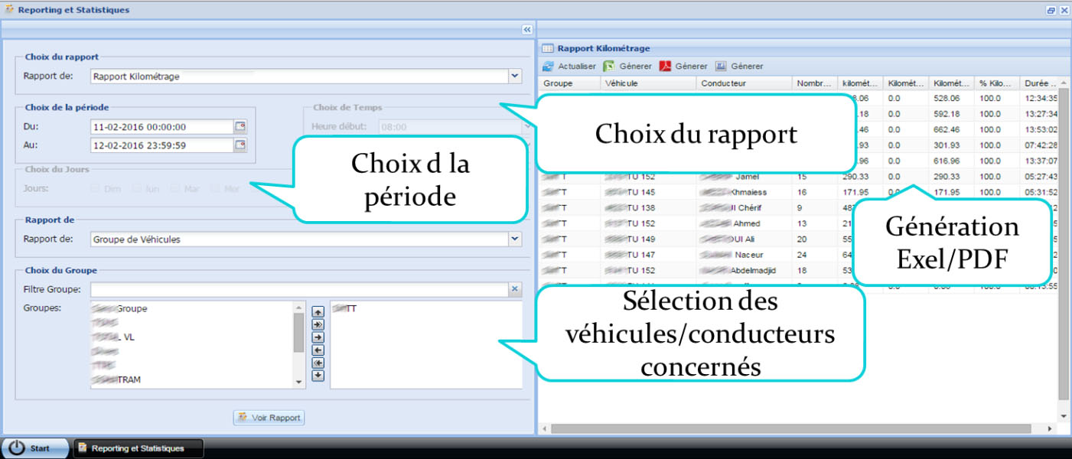Click the add-all double right arrow
Screen dimensions: 1072x459
[x=318, y=324]
